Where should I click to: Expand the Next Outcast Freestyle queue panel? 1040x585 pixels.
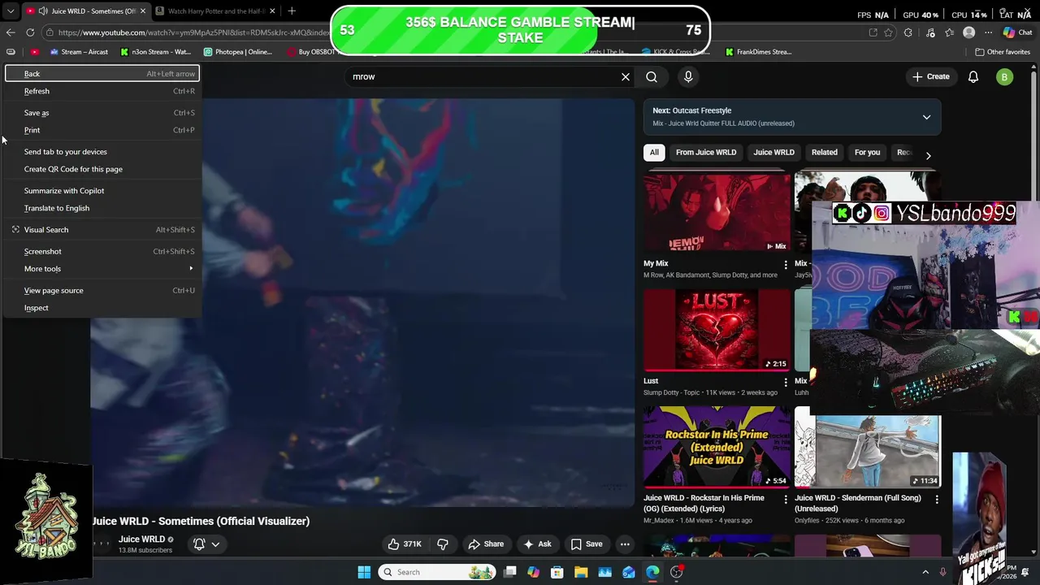pyautogui.click(x=926, y=117)
